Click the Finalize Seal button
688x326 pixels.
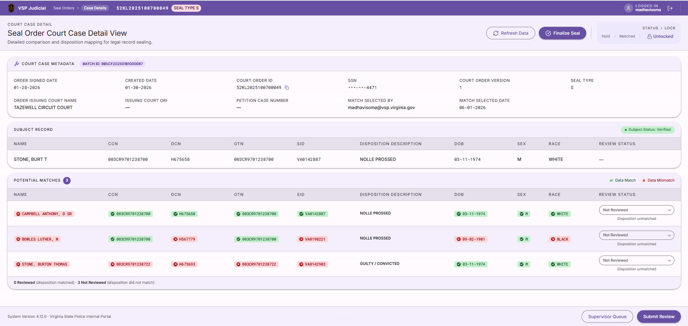(562, 33)
